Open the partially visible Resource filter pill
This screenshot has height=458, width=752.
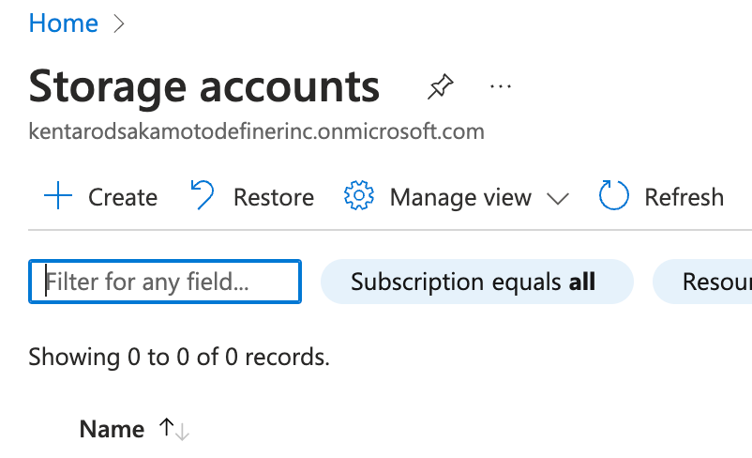[x=702, y=282]
